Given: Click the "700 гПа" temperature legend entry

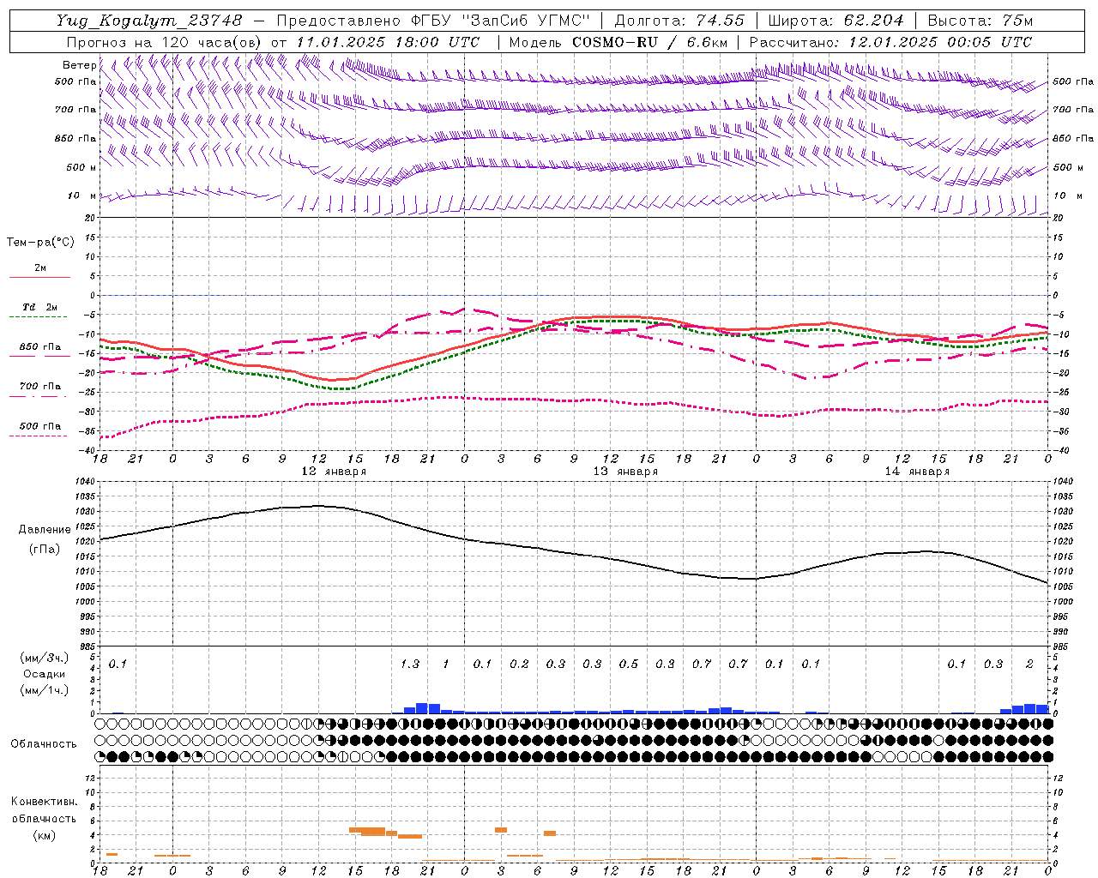Looking at the screenshot, I should pos(40,386).
